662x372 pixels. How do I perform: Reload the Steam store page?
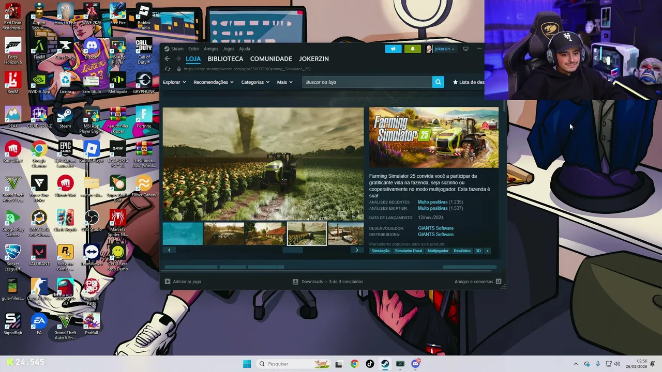tap(167, 69)
